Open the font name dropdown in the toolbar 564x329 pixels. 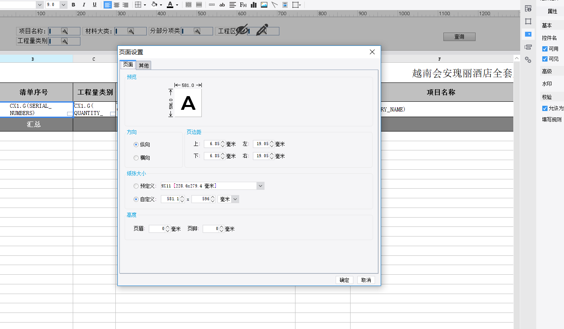point(40,5)
